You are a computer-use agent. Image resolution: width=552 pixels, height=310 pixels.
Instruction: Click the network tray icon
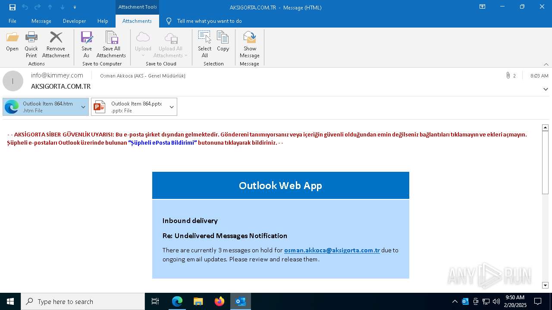coord(486,301)
